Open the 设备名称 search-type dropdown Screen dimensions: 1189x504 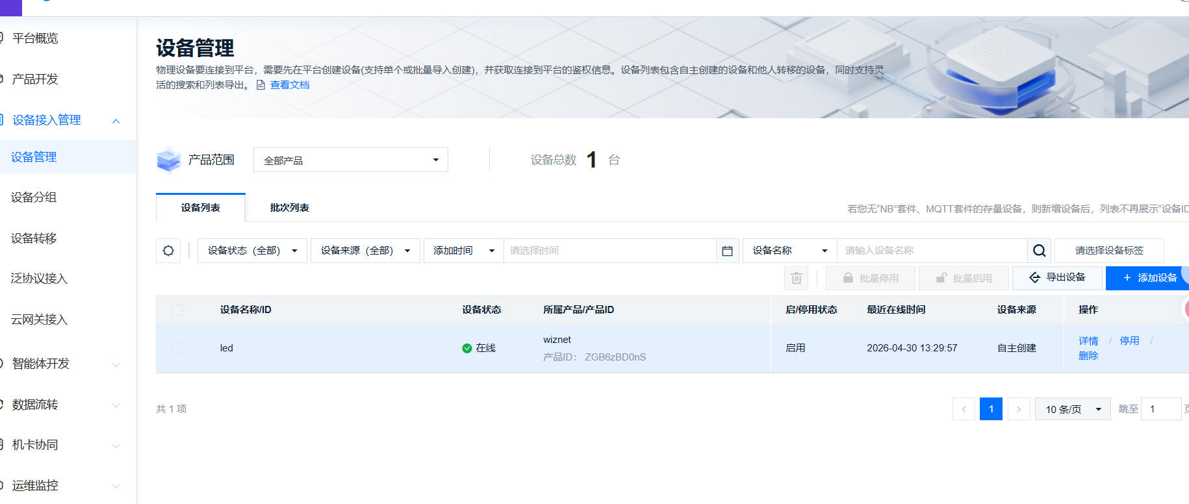click(790, 251)
